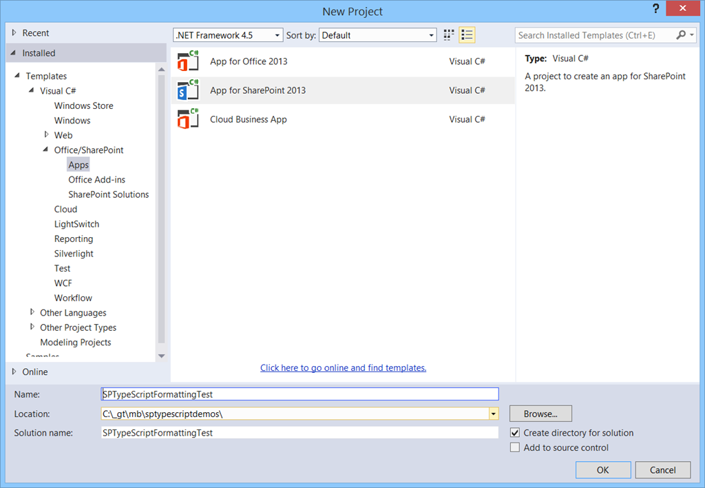Check Create directory for solution
Image resolution: width=705 pixels, height=488 pixels.
(515, 433)
